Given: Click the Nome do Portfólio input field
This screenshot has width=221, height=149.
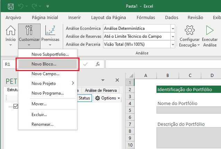Looking at the screenshot, I should coord(189,110).
